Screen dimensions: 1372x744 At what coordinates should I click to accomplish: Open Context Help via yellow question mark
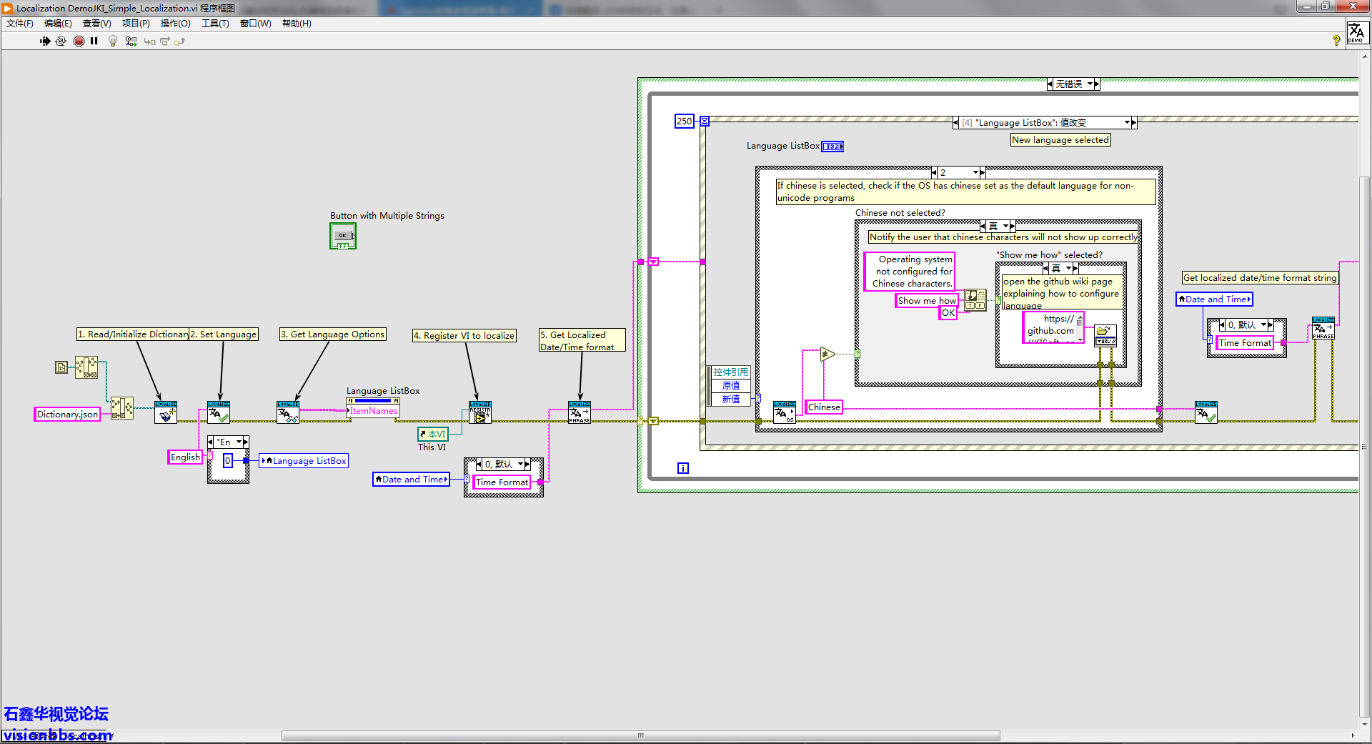pyautogui.click(x=1336, y=41)
